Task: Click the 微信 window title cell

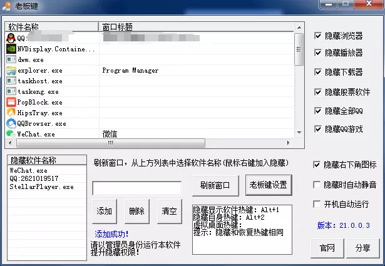Action: point(110,134)
